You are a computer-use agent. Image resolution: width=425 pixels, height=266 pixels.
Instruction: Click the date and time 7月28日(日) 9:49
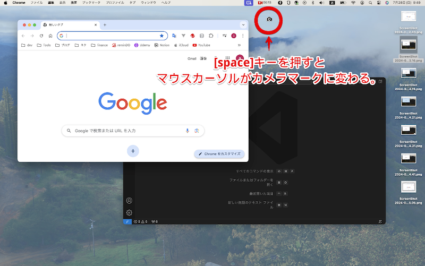406,3
